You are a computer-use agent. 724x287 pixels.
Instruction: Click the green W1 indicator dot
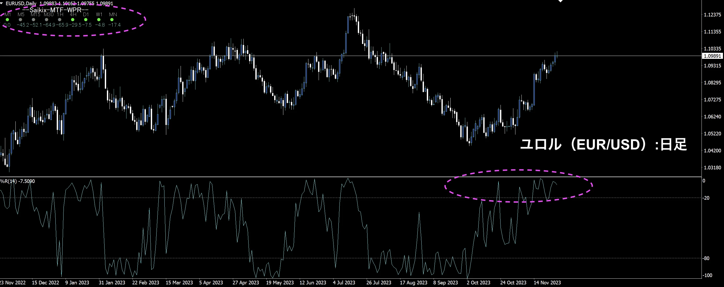point(99,20)
